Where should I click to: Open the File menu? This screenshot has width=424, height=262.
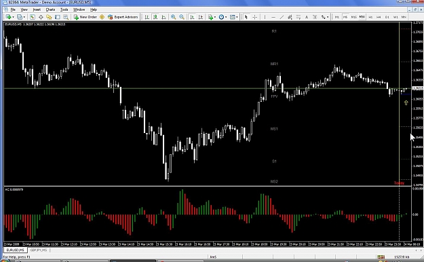[13, 10]
